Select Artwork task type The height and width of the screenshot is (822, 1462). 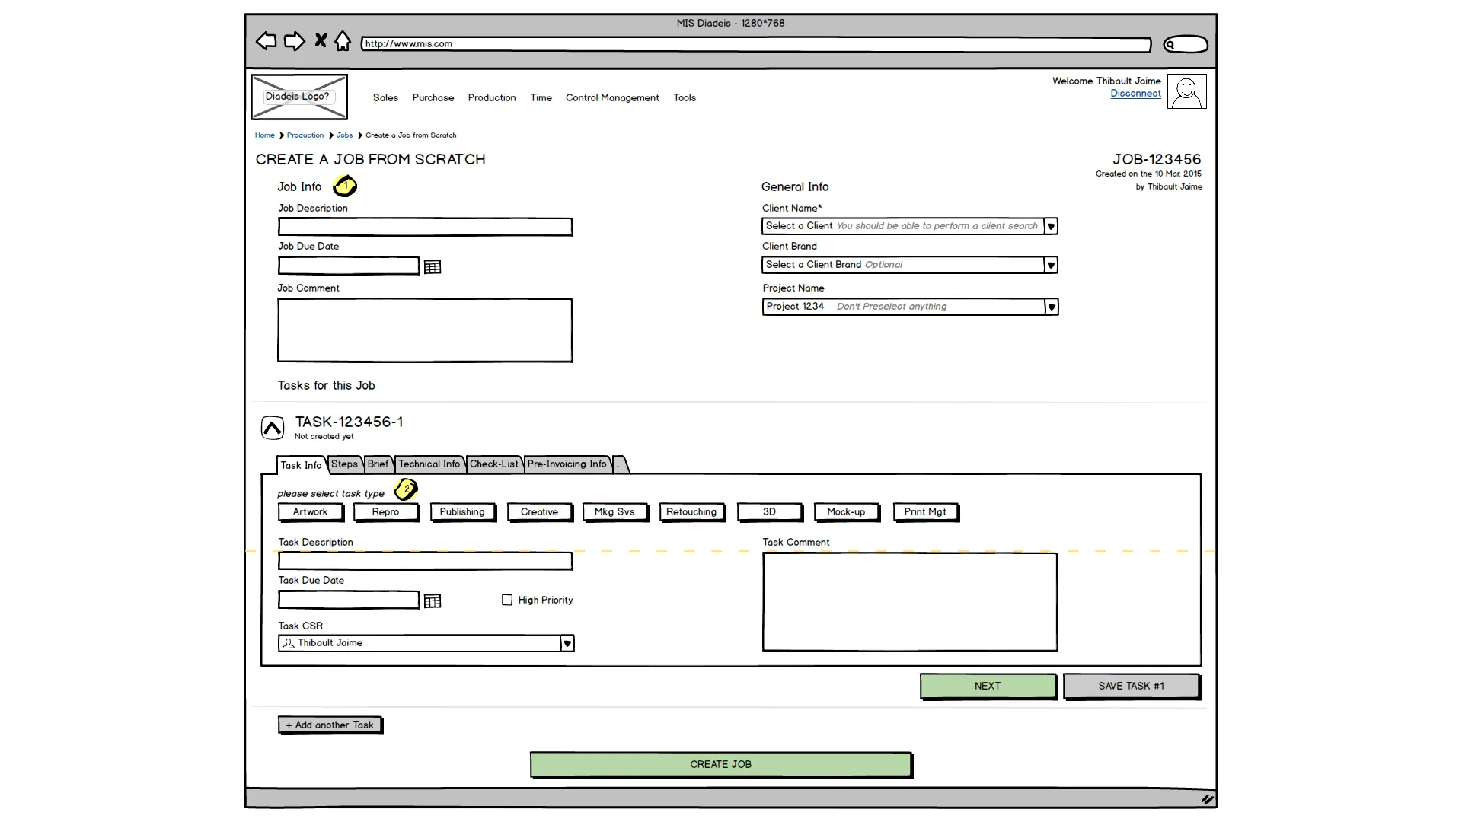point(311,512)
